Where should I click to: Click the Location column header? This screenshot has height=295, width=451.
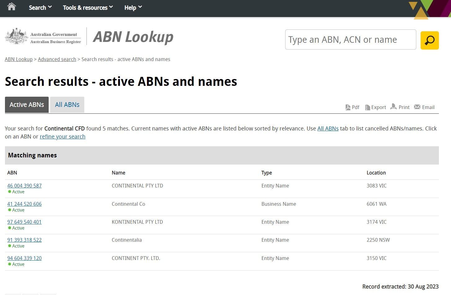pyautogui.click(x=376, y=173)
